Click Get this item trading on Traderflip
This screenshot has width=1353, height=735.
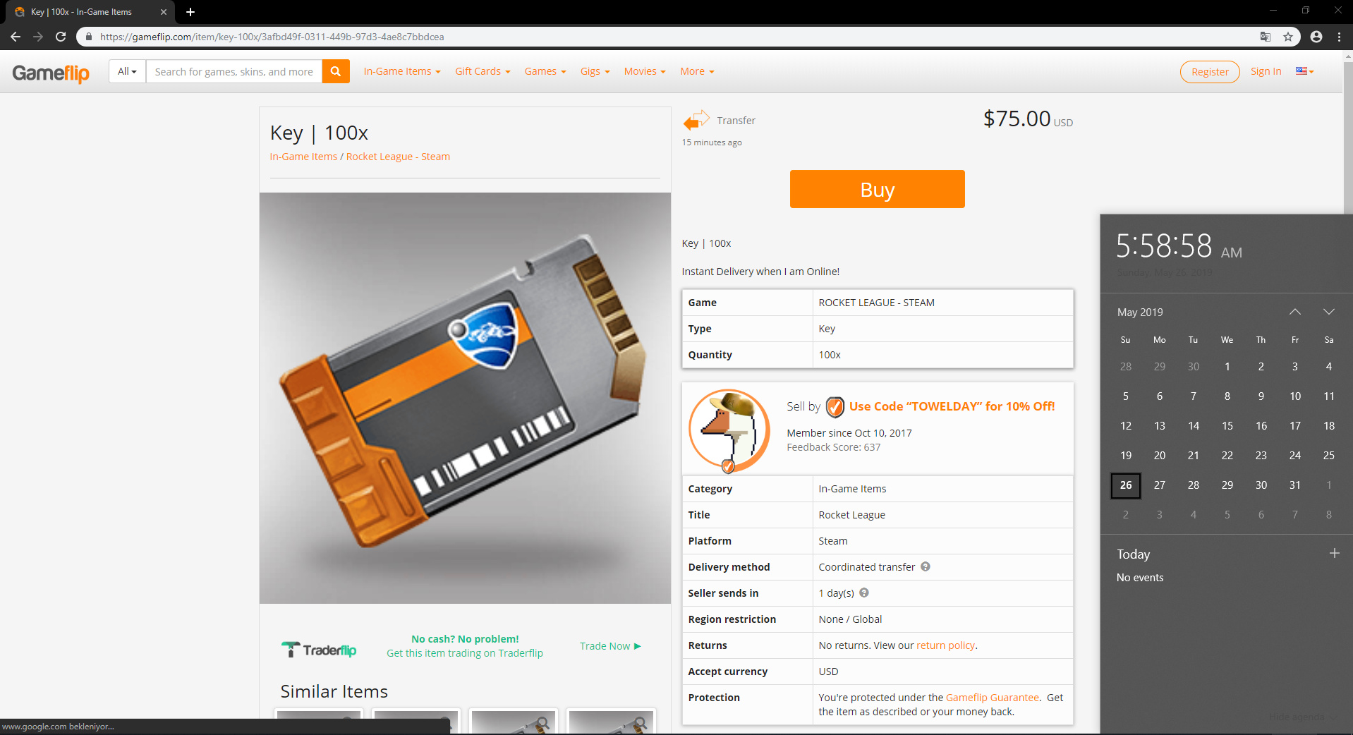pos(465,653)
